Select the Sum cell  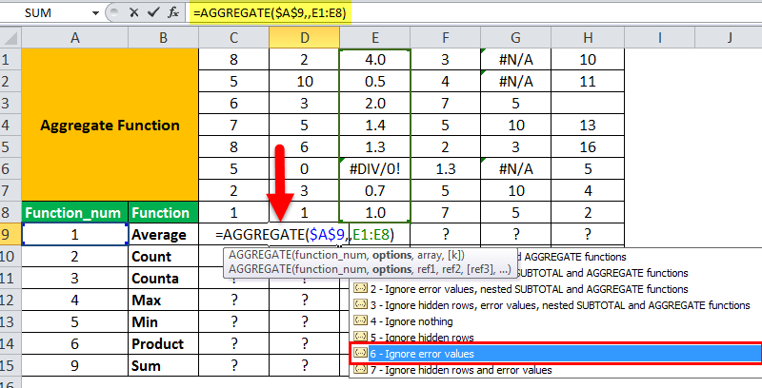click(x=163, y=365)
